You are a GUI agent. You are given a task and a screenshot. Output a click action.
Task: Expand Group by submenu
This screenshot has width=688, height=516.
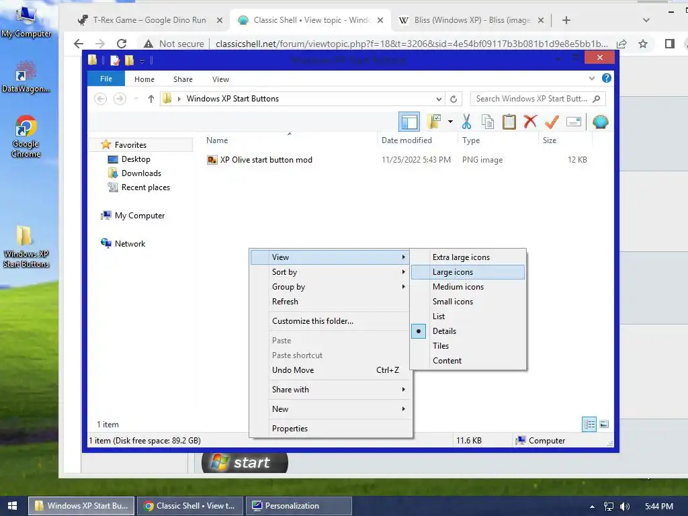pos(331,286)
